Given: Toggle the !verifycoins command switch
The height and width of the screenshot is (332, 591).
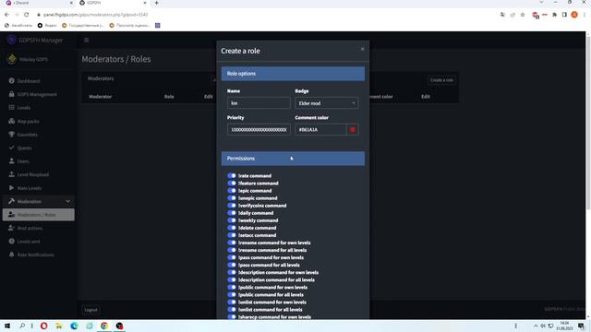Looking at the screenshot, I should point(232,206).
